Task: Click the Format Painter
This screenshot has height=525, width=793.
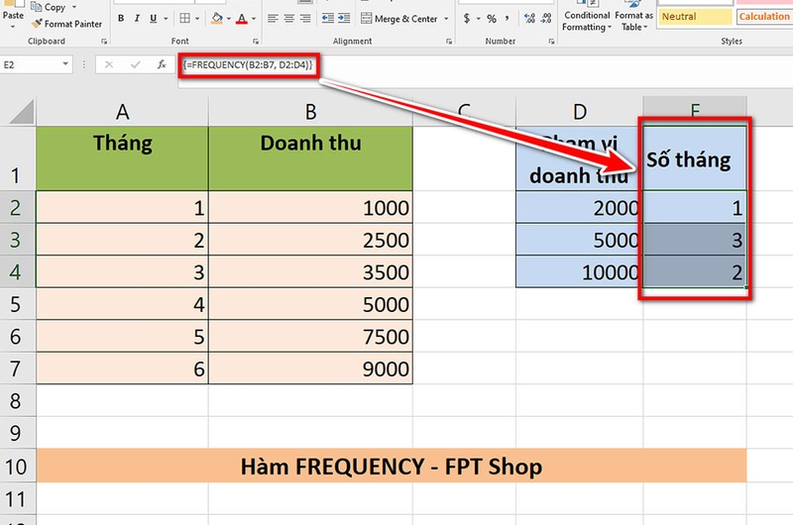Action: click(66, 24)
